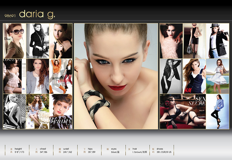Open the Sex Secrets red sofa photo
Viewport: 232px width, 160px height.
(x=183, y=111)
